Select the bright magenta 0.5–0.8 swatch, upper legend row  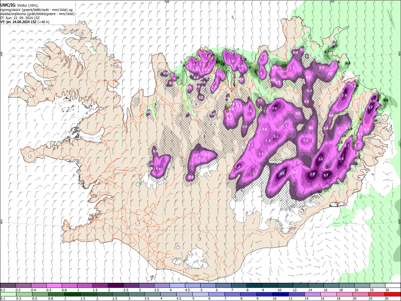(x=54, y=286)
